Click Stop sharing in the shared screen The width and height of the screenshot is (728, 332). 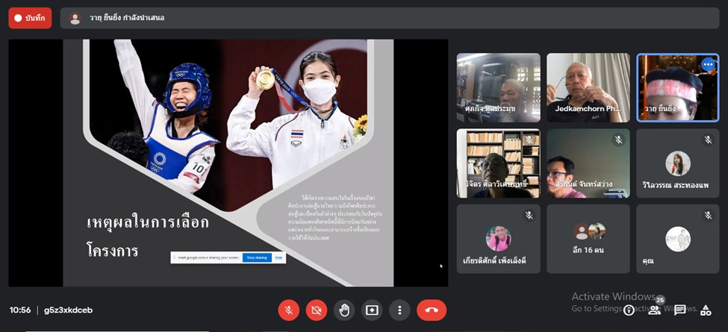(256, 257)
